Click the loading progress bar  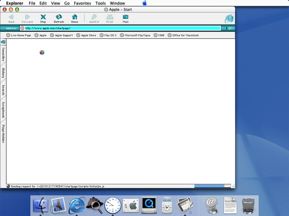(212, 186)
